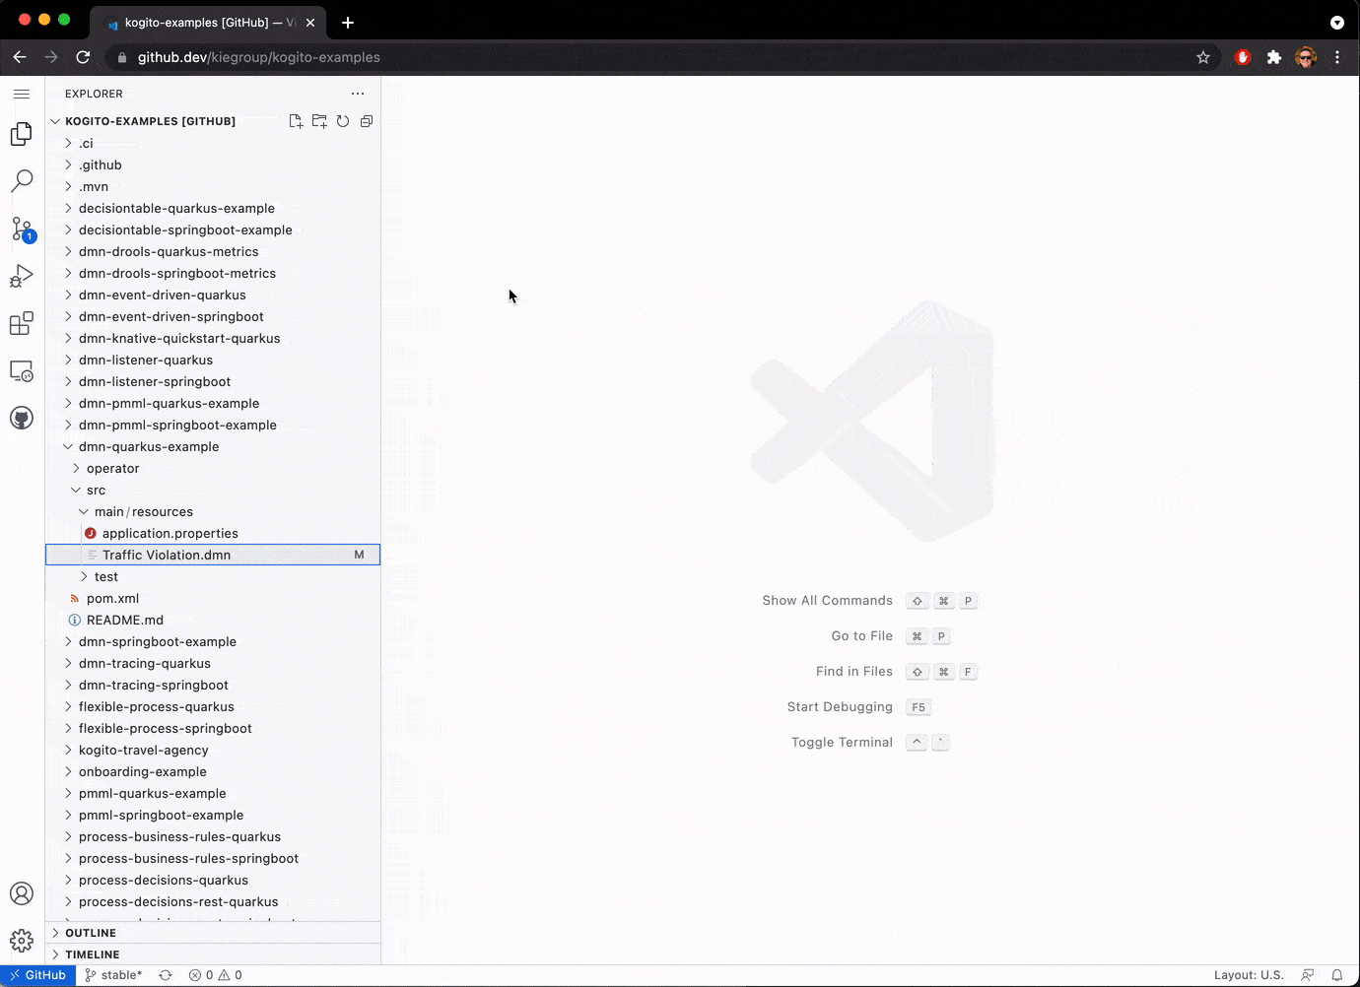Screen dimensions: 1360x987
Task: Click the New File icon in Explorer
Action: pos(296,121)
